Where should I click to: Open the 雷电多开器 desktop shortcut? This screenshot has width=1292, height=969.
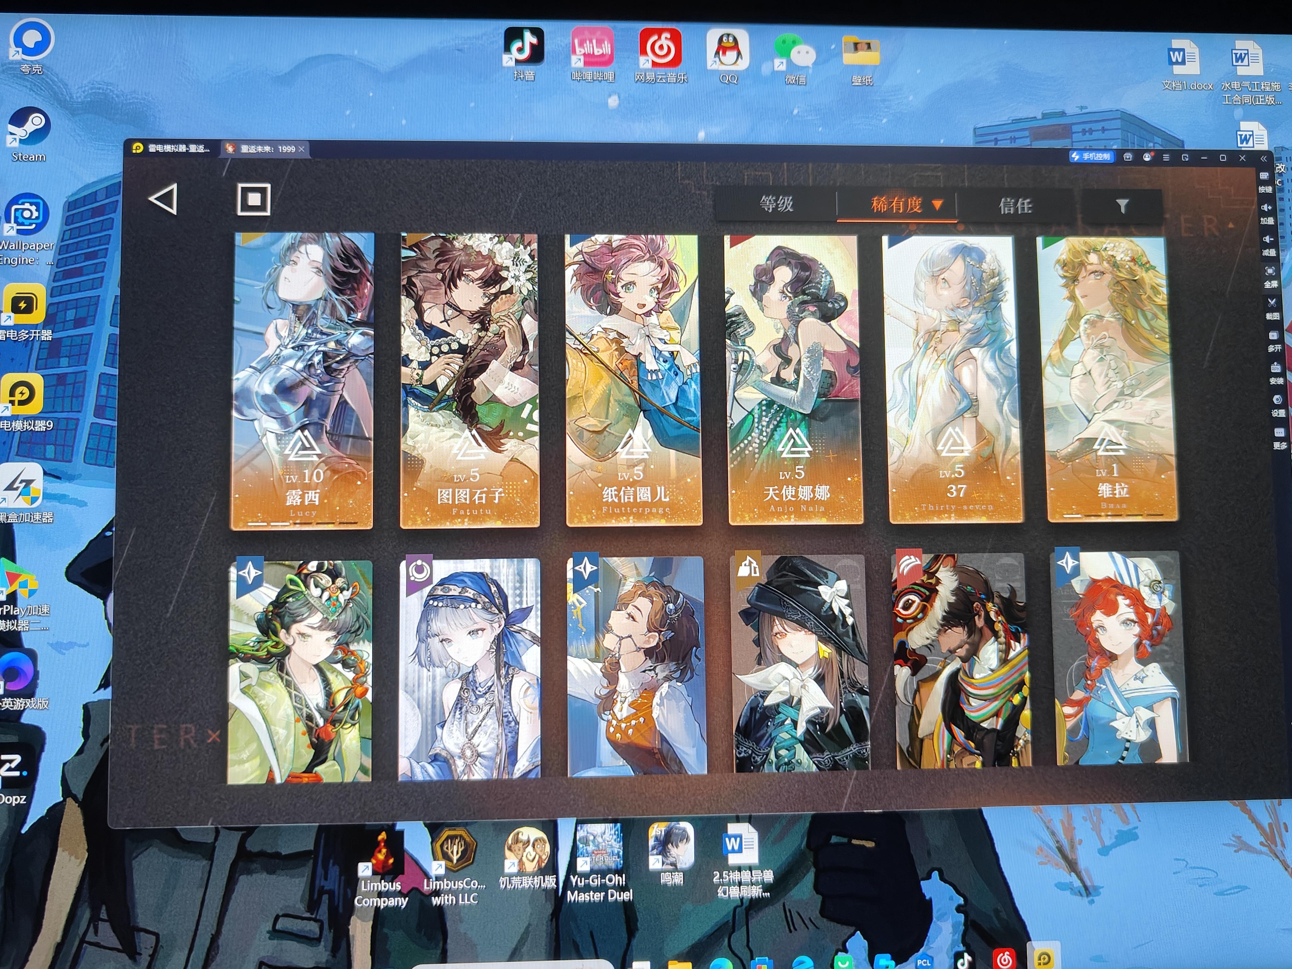coord(25,312)
